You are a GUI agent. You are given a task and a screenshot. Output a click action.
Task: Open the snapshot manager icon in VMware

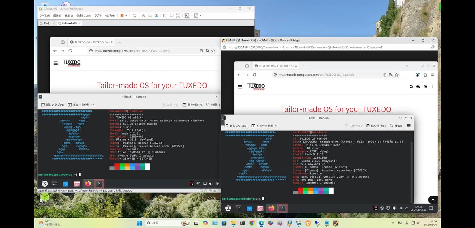pos(156,15)
